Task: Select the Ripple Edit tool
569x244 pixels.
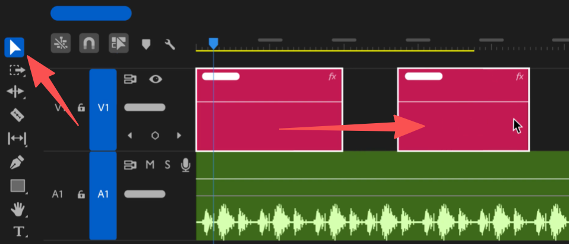Action: [15, 91]
